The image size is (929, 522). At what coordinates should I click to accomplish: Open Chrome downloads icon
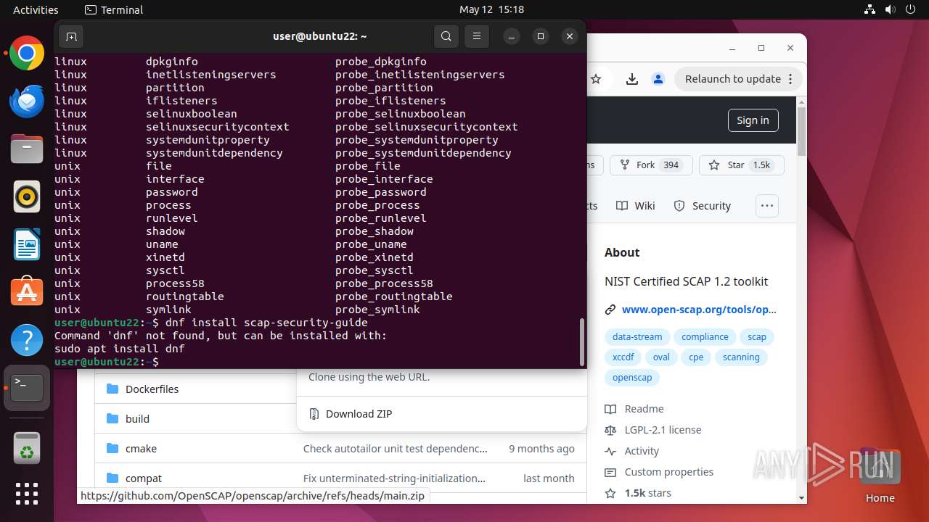tap(632, 79)
